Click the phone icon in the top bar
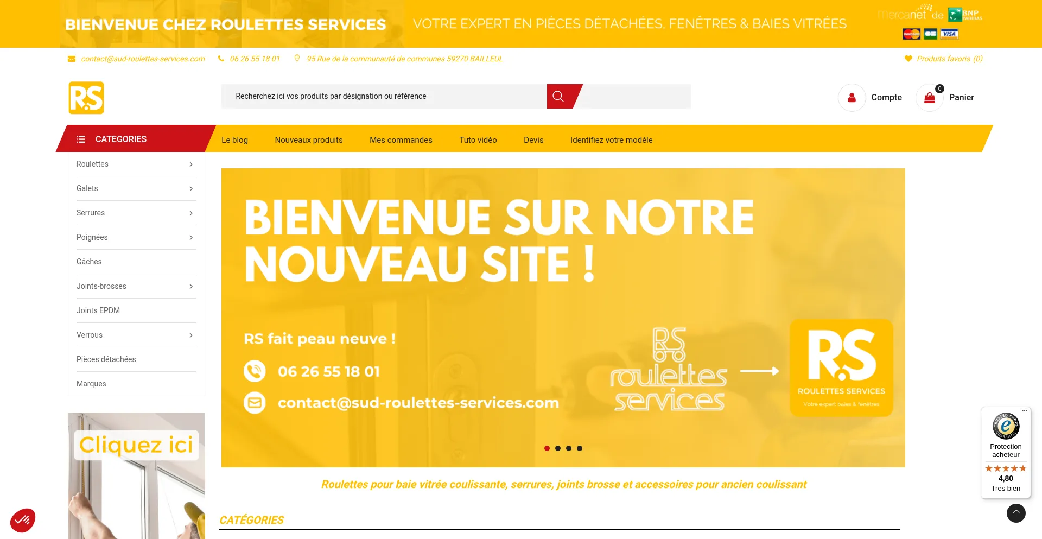This screenshot has height=539, width=1042. click(x=221, y=59)
